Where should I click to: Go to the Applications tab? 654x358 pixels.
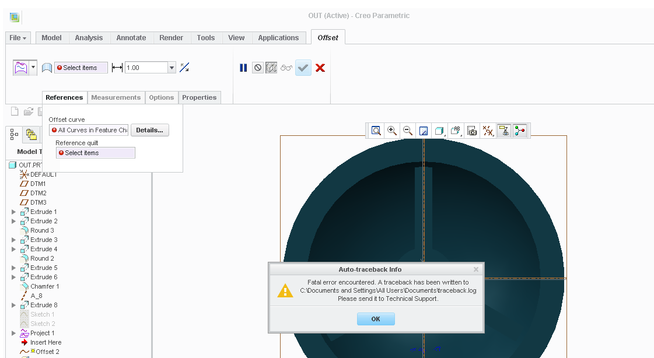[279, 37]
